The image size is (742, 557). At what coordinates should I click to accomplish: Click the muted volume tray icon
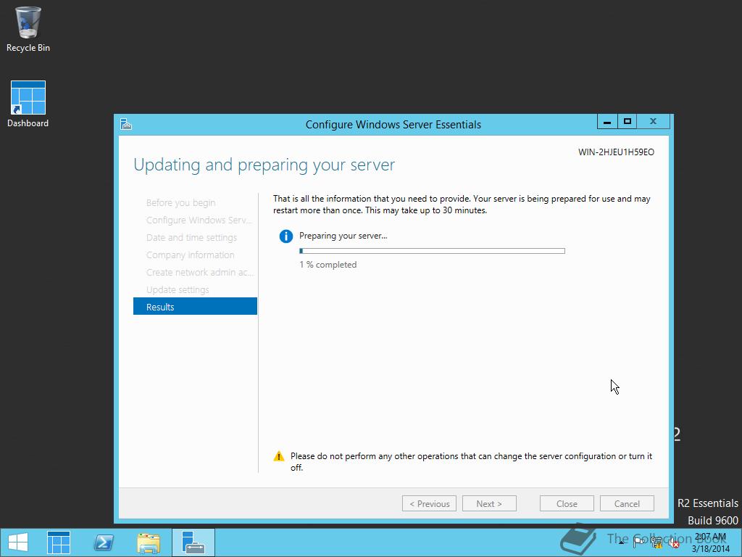(x=673, y=542)
